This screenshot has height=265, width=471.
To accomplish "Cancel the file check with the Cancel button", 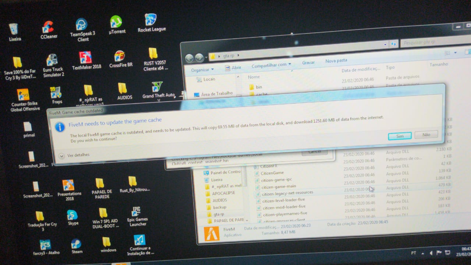I will click(315, 151).
